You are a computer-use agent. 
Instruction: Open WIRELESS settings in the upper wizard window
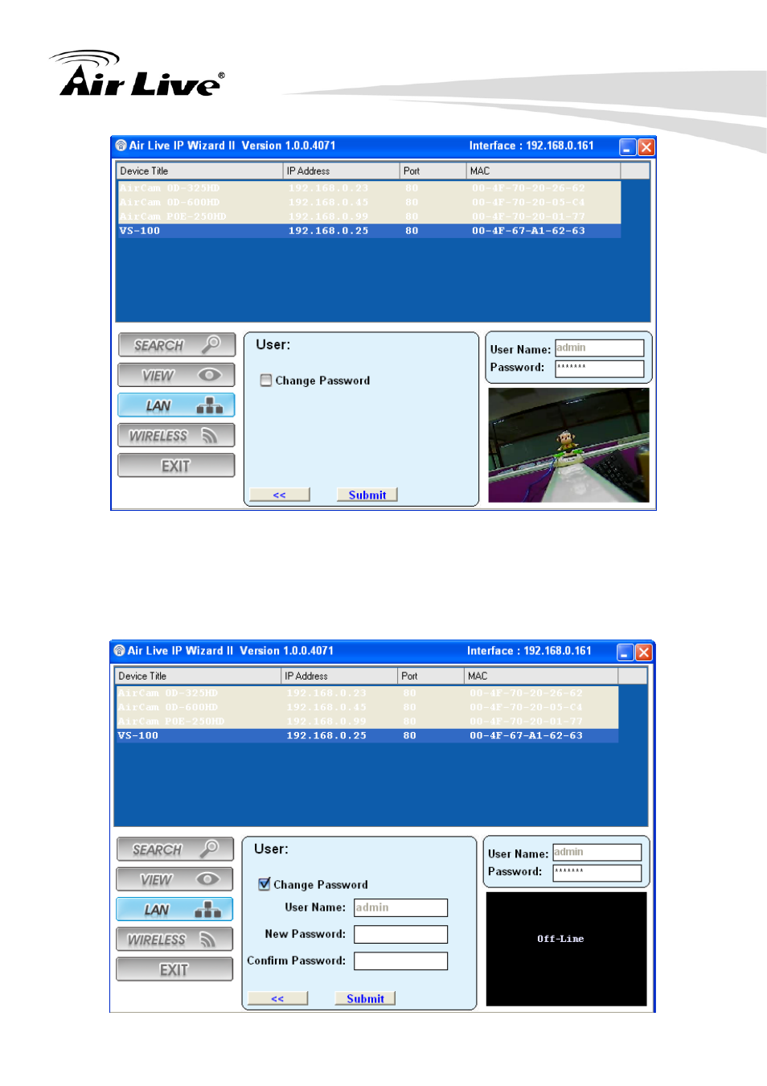tap(177, 435)
